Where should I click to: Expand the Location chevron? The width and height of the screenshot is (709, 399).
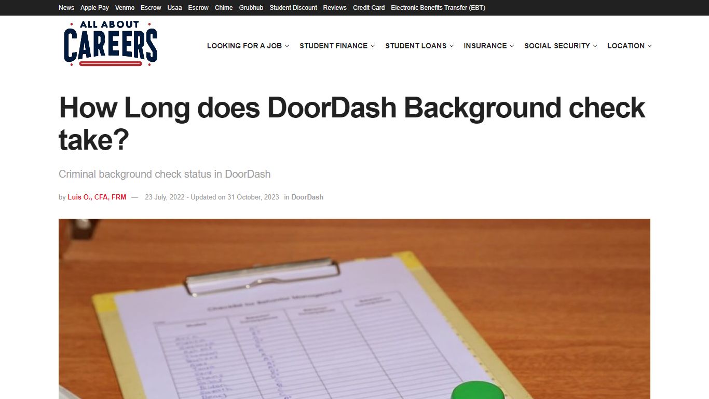tap(649, 46)
